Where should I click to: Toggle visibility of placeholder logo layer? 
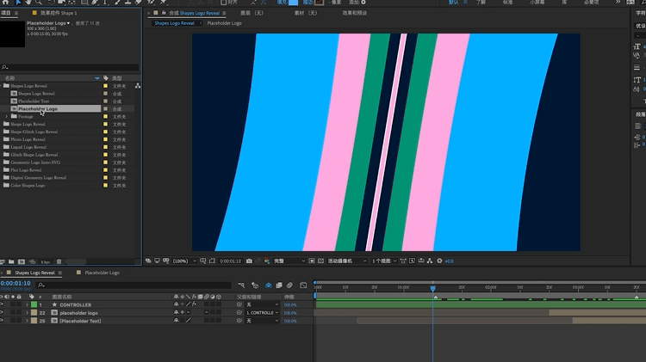point(3,313)
